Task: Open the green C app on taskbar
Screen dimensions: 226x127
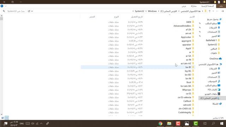Action: (x=196, y=123)
